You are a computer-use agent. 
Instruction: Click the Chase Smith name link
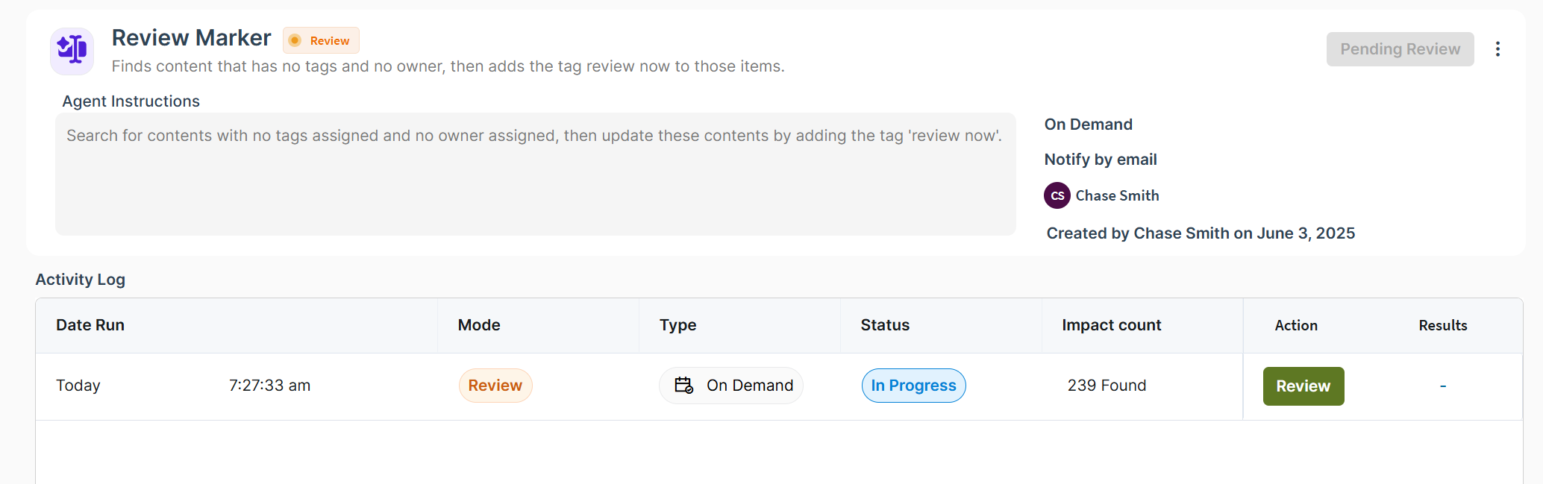point(1117,195)
